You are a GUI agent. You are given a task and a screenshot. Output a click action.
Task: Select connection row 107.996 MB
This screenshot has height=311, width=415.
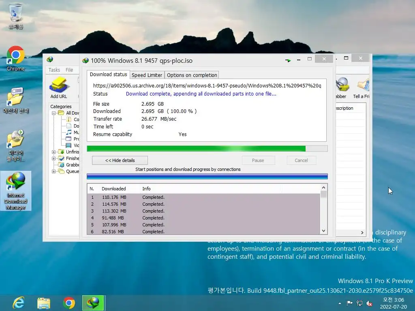click(x=203, y=225)
